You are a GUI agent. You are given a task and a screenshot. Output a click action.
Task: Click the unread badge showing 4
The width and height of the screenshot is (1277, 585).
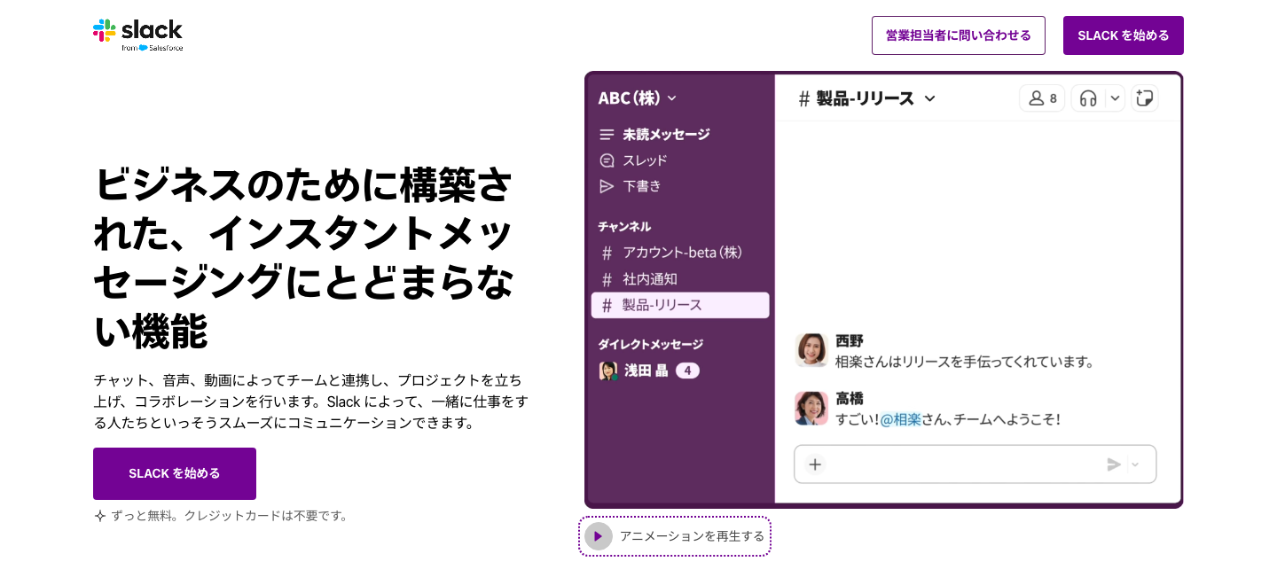point(687,370)
